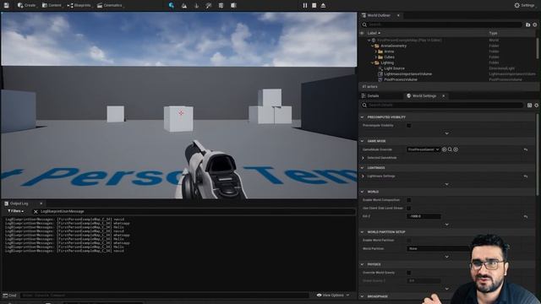The height and width of the screenshot is (304, 541).
Task: Activate the Select mode icon
Action: point(172,5)
